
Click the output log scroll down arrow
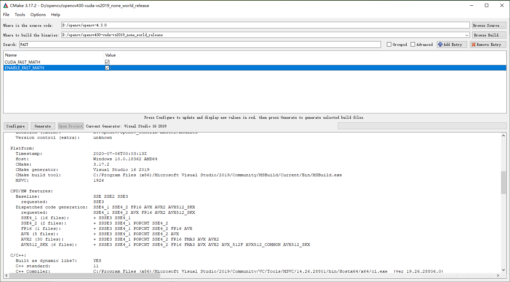pyautogui.click(x=503, y=270)
